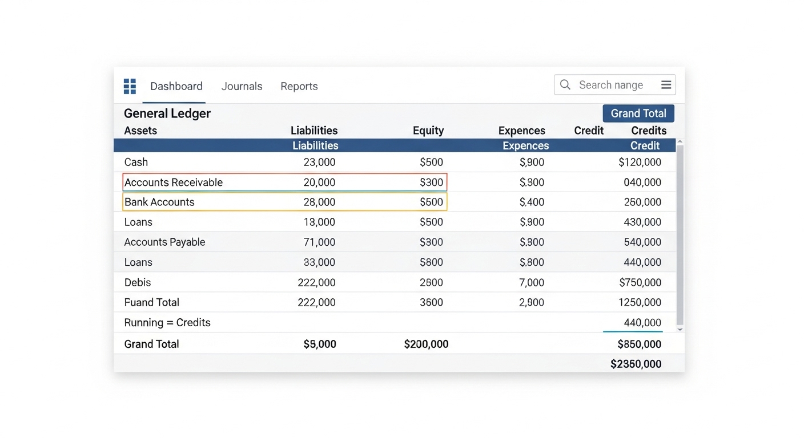Click the scrollbar up arrow
Image resolution: width=804 pixels, height=438 pixels.
coord(680,141)
